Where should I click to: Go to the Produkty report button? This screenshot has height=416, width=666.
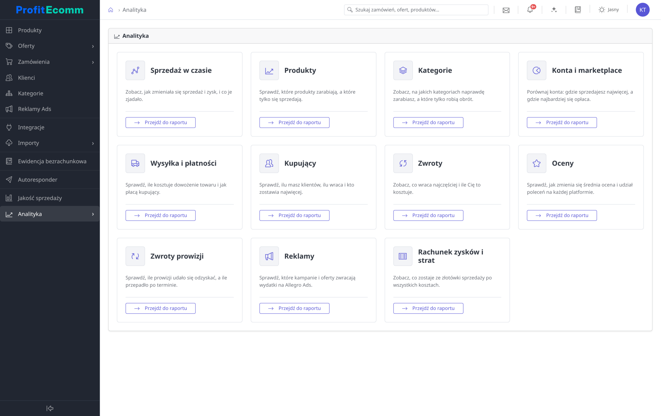pos(294,122)
